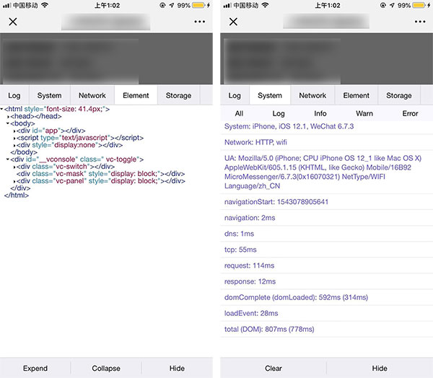433x378 pixels.
Task: Filter system logs by All
Action: pos(239,113)
